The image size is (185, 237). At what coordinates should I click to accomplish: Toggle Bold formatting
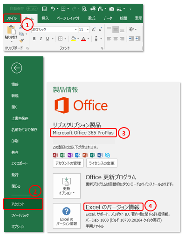pyautogui.click(x=34, y=39)
